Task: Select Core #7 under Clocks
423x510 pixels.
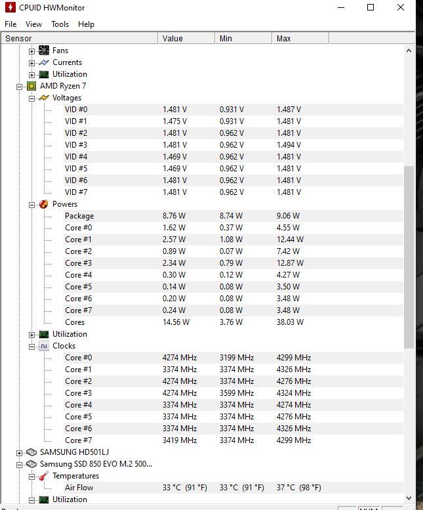Action: (233, 440)
